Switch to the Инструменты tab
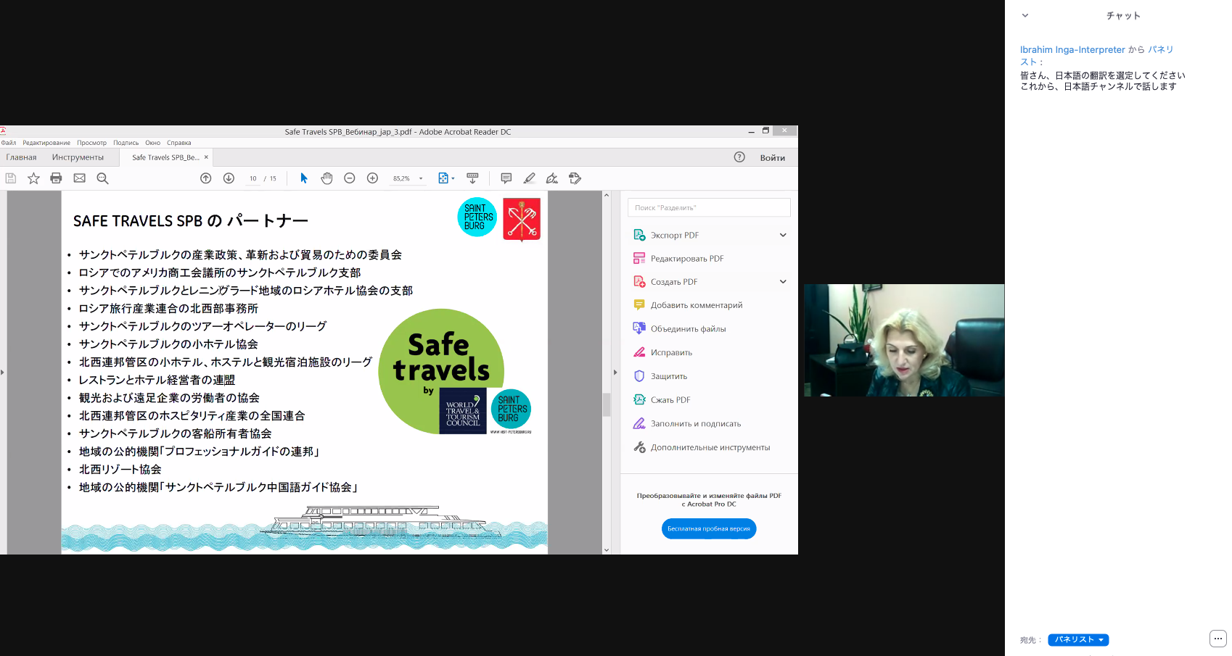Image resolution: width=1232 pixels, height=656 pixels. click(x=78, y=157)
